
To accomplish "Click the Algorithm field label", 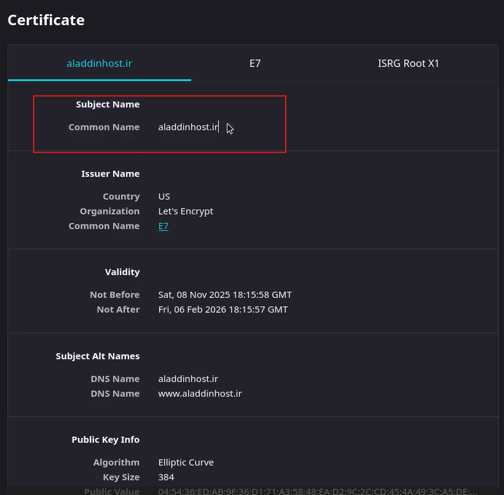I will point(116,462).
